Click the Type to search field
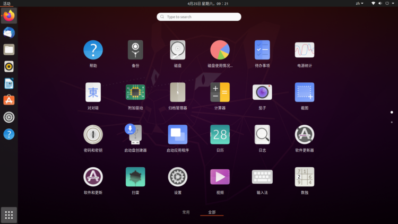The width and height of the screenshot is (398, 224). (199, 17)
